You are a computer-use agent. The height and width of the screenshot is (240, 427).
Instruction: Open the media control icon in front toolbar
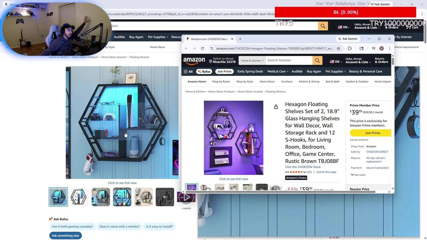click(373, 48)
